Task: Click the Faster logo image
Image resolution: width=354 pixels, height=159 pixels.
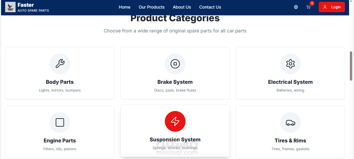Action: tap(10, 7)
